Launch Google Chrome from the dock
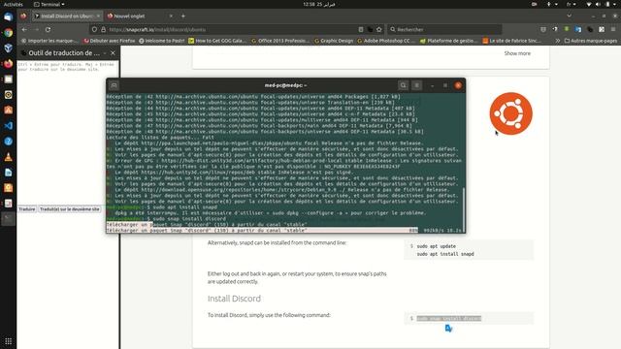Screen dimensions: 621x349 [x=9, y=32]
